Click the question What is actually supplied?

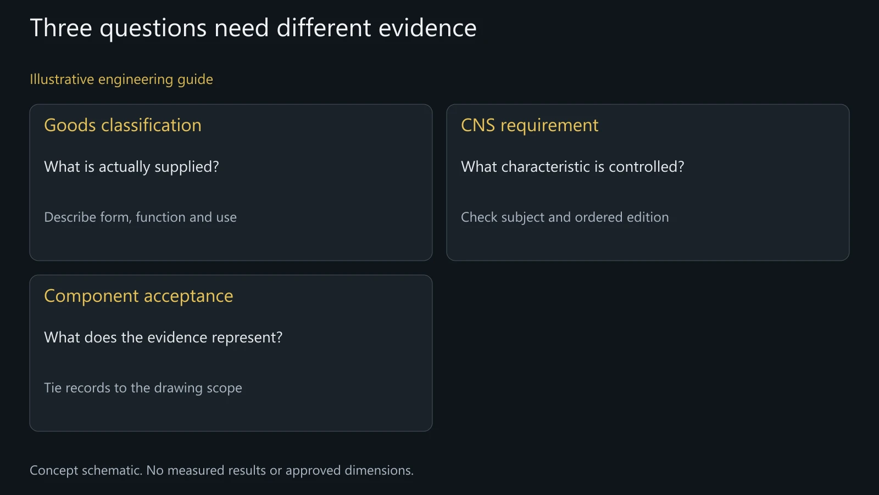point(131,167)
